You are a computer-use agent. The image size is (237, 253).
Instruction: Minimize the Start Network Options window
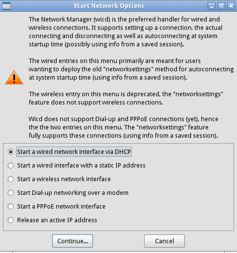pos(212,6)
